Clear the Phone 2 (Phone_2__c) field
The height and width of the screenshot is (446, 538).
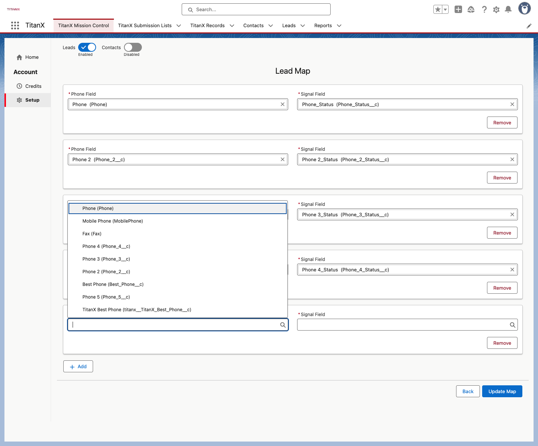(x=283, y=159)
